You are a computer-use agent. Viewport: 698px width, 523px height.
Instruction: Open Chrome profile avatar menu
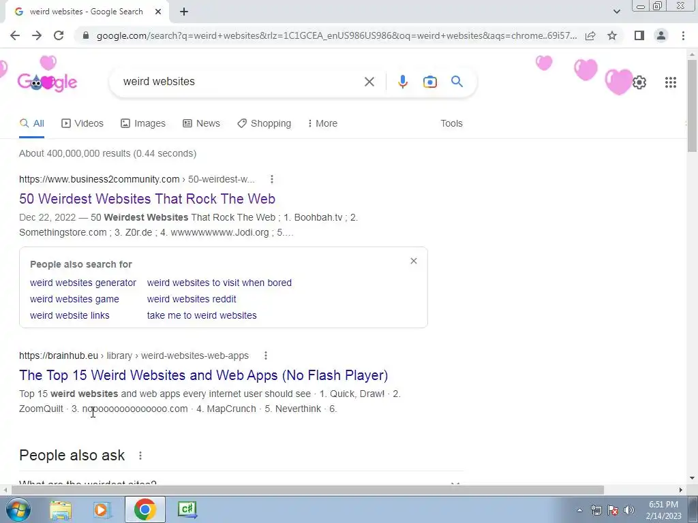click(661, 35)
